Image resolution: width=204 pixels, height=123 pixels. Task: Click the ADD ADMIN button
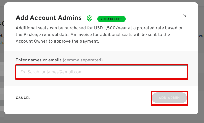[x=169, y=98]
